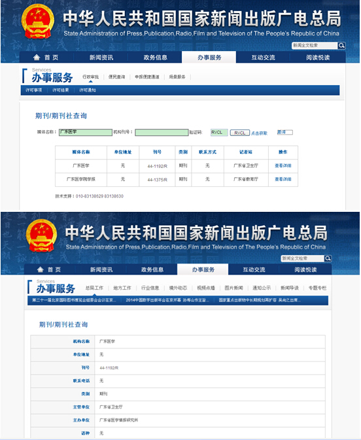Select the 办事服务 tab in the lower page navigation
This screenshot has height=440, width=361.
pyautogui.click(x=203, y=269)
